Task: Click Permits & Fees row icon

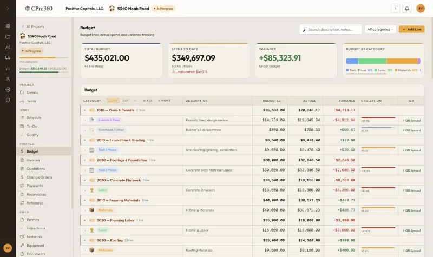Action: coord(91,120)
